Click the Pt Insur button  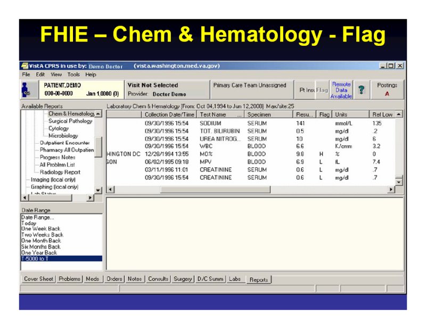coord(306,90)
